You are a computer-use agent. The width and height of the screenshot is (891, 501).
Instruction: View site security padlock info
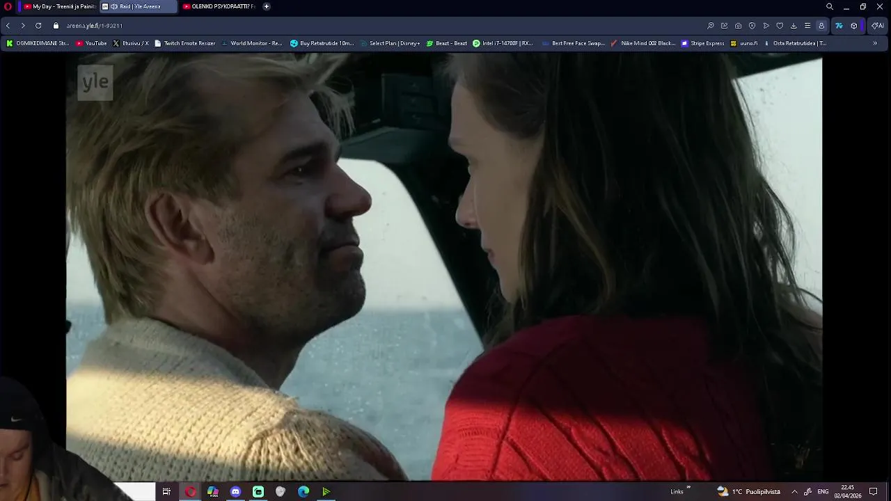[x=56, y=26]
